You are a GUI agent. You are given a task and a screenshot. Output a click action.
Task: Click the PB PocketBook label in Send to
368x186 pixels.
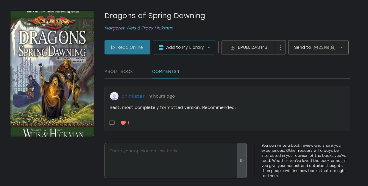tap(326, 48)
